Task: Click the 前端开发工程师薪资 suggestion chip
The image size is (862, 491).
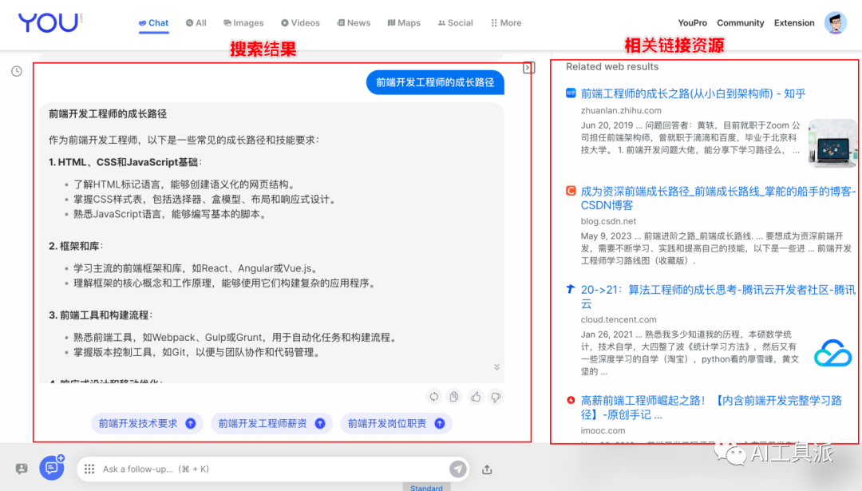Action: click(271, 424)
